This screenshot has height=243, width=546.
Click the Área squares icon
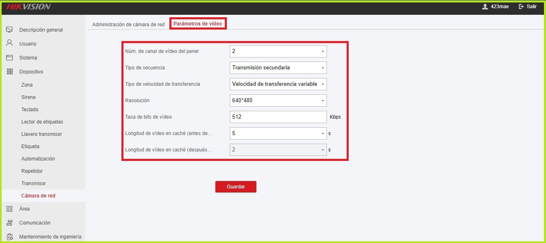9,209
